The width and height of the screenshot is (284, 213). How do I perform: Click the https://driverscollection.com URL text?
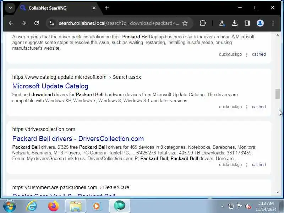44,129
